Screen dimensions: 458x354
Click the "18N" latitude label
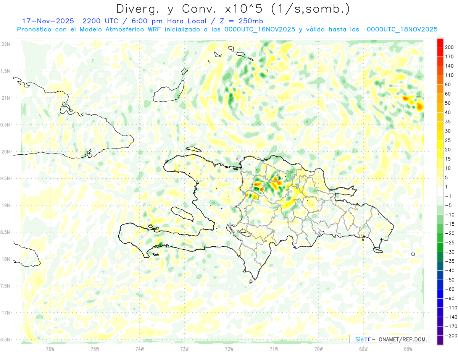(x=6, y=259)
